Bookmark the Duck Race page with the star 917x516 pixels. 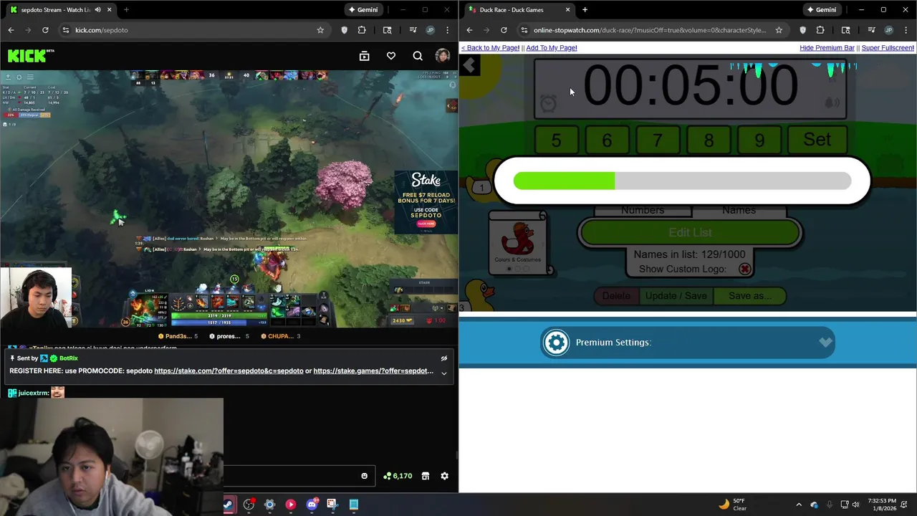779,30
